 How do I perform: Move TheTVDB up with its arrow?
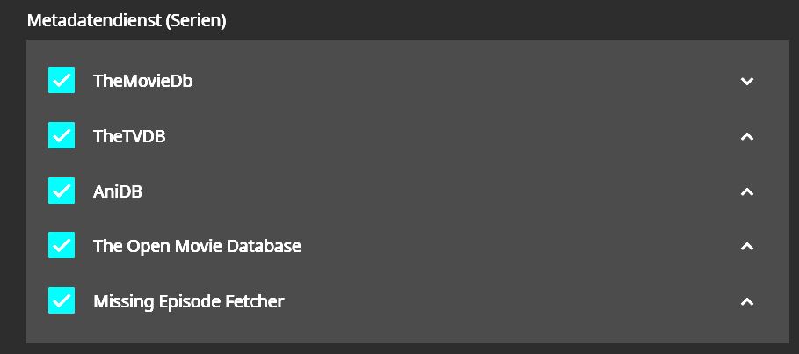[x=747, y=136]
